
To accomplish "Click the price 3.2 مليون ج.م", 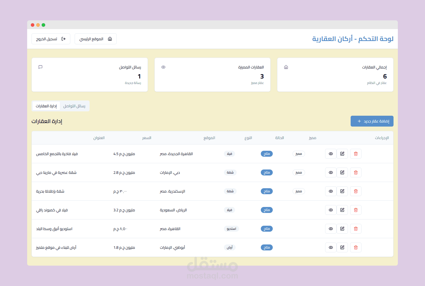I will click(x=124, y=210).
